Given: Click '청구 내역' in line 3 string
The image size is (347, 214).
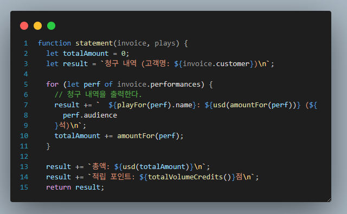Looking at the screenshot, I should (120, 63).
